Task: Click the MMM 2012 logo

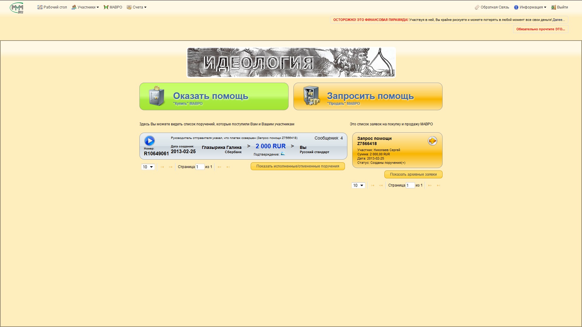Action: point(17,8)
